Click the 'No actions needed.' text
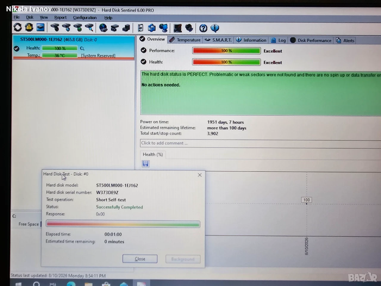 click(161, 85)
